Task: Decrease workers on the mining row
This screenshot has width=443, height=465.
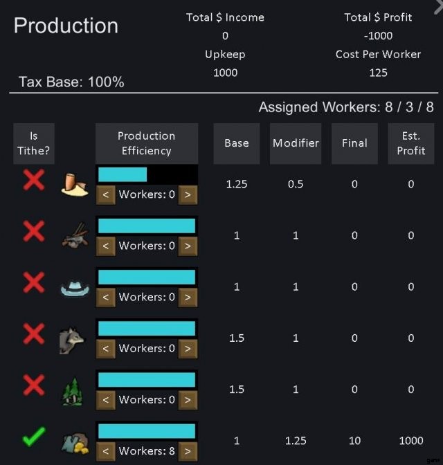Action: coord(105,450)
